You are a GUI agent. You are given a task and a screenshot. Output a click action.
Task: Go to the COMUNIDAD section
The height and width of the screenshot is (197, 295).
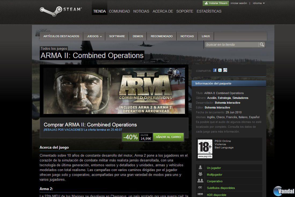(x=119, y=11)
